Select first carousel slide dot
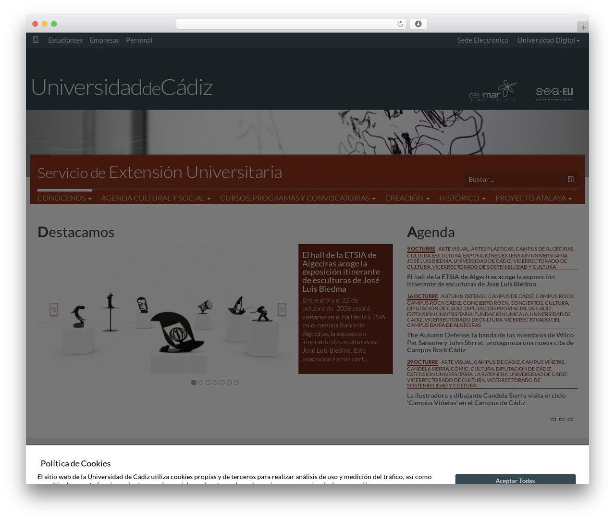The width and height of the screenshot is (615, 521). click(194, 383)
